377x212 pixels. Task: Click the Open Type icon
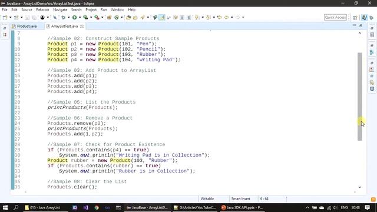coord(128,18)
